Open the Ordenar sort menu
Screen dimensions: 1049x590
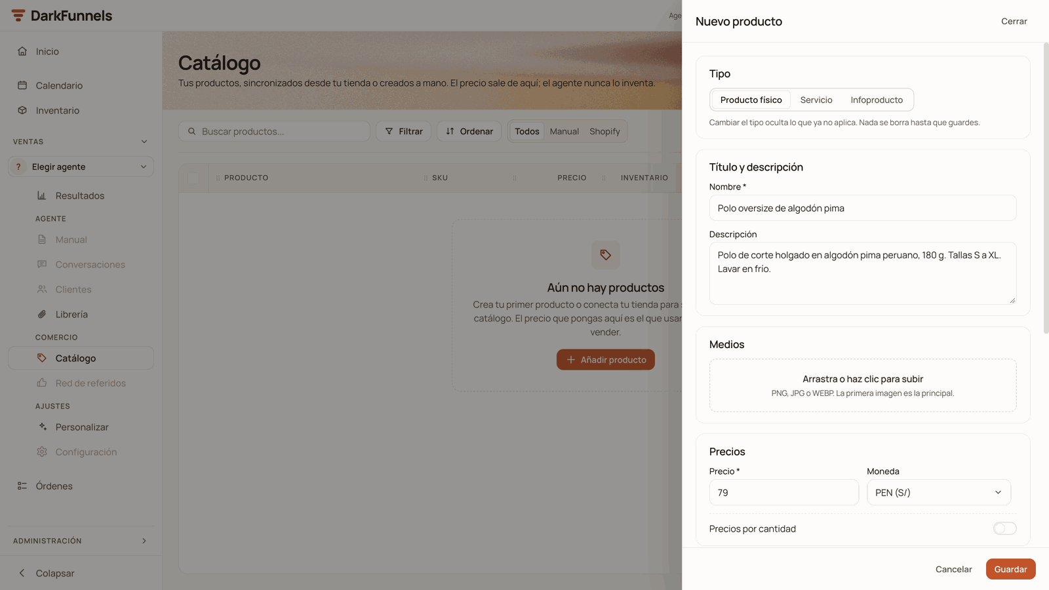point(469,131)
